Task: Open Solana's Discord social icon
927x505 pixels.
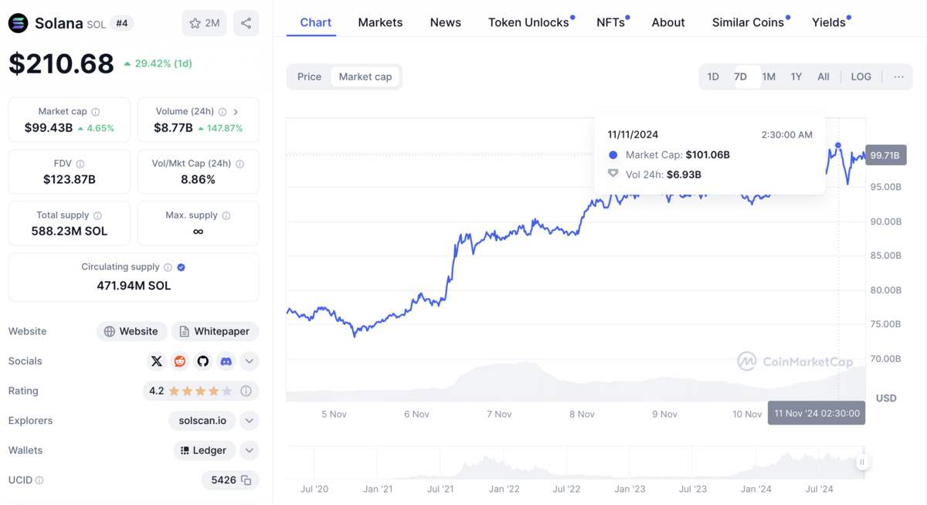Action: pyautogui.click(x=226, y=361)
